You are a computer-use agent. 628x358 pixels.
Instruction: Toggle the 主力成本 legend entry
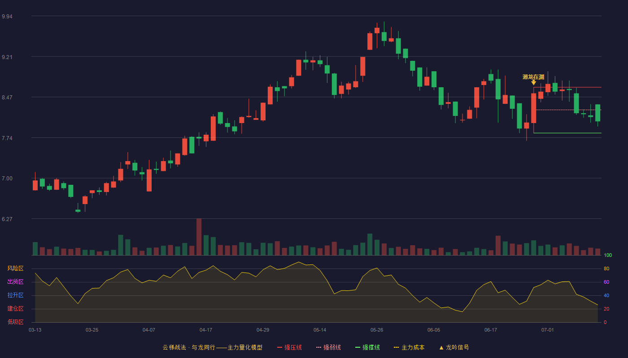(x=409, y=347)
